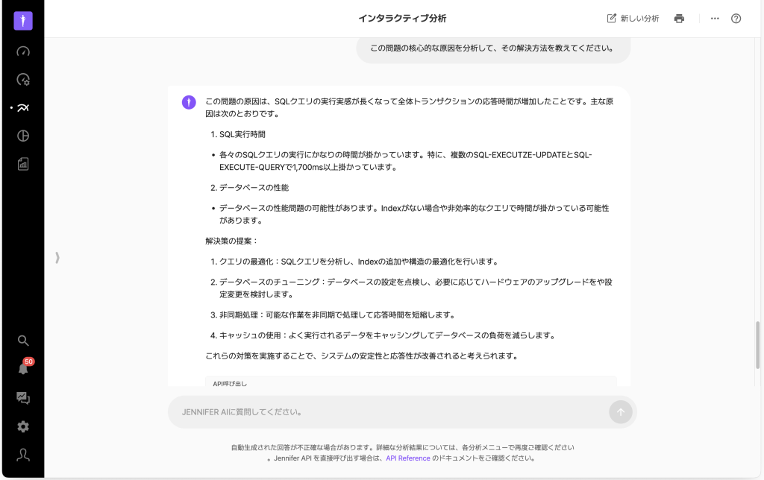764x480 pixels.
Task: Open the report document icon in sidebar
Action: [23, 164]
